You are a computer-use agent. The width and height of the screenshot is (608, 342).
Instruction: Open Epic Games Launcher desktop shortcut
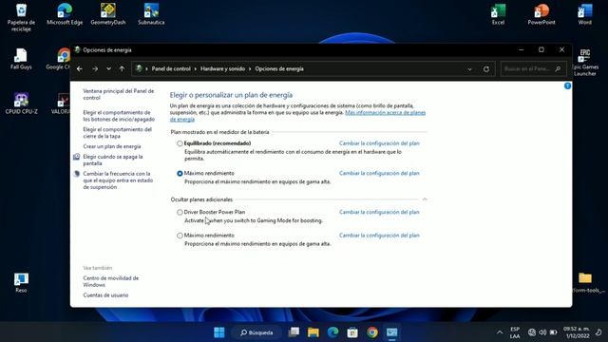585,62
